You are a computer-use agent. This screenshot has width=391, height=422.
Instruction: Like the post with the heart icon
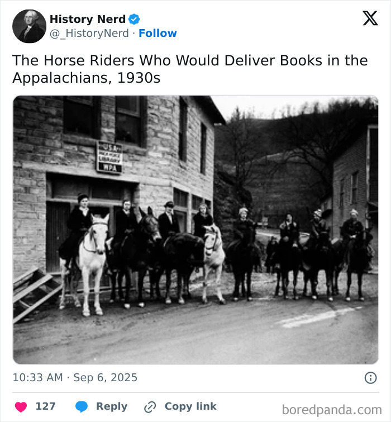[x=21, y=407]
